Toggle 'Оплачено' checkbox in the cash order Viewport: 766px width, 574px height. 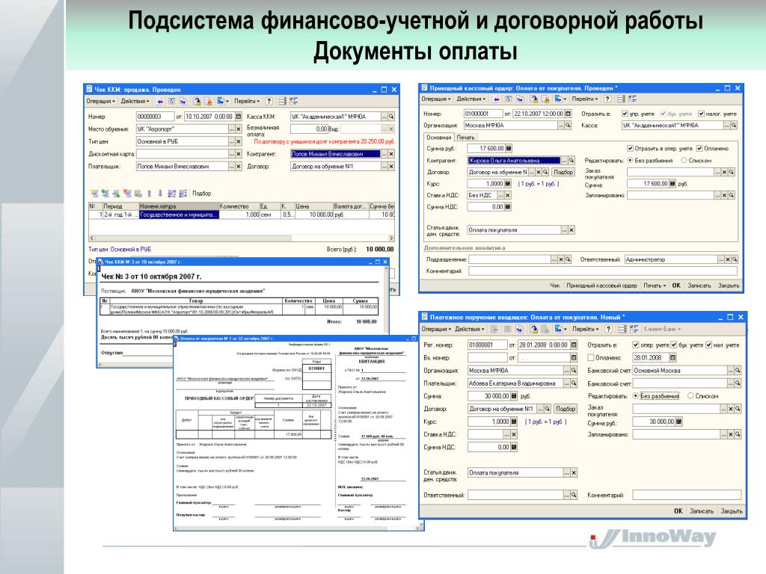tap(699, 149)
